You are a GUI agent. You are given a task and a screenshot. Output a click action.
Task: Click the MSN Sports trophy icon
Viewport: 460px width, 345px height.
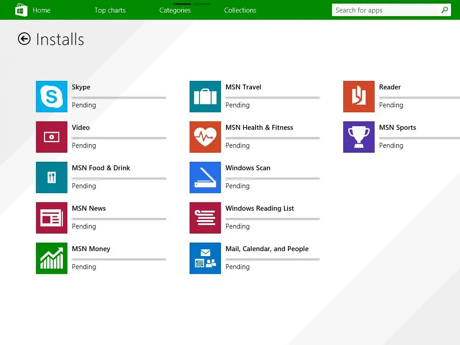coord(359,137)
